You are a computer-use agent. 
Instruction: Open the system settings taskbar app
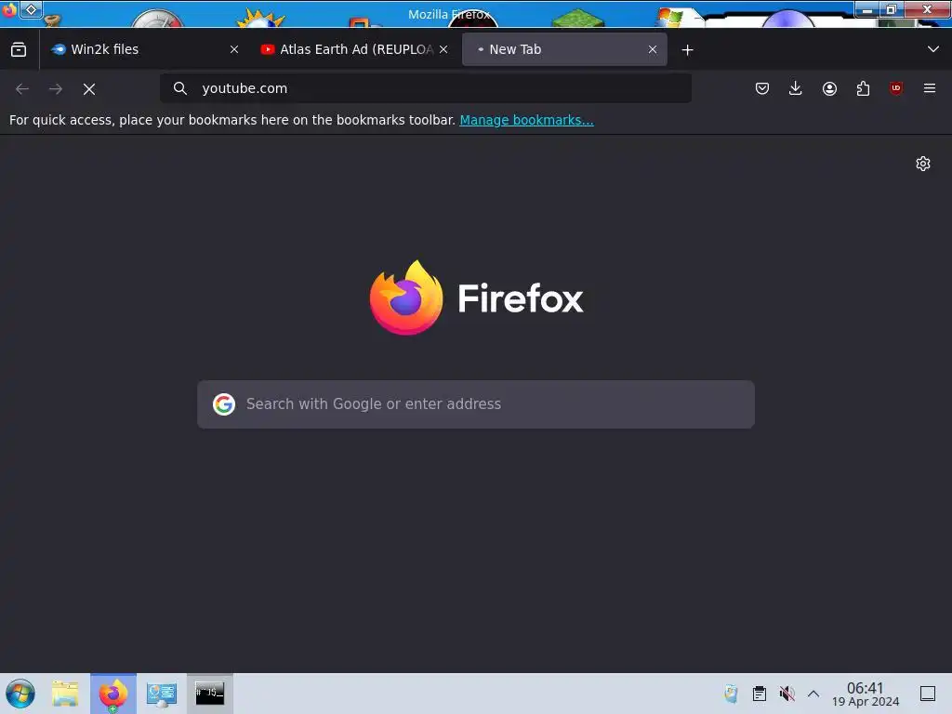162,694
